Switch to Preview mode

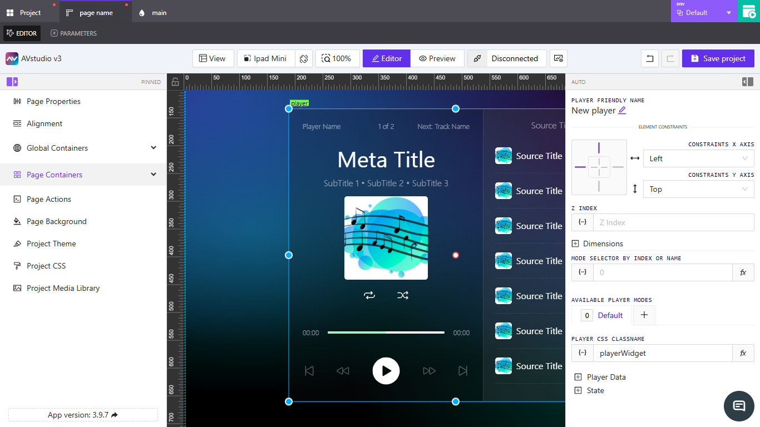click(x=437, y=58)
